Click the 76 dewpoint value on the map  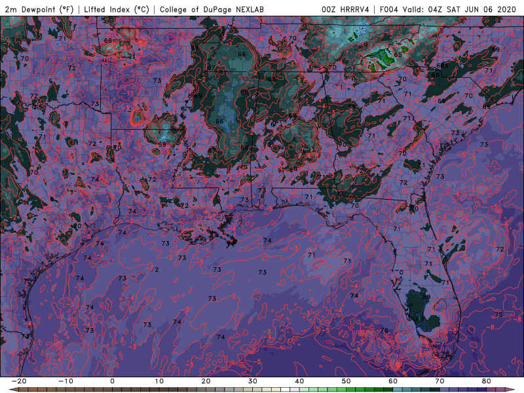(x=384, y=331)
